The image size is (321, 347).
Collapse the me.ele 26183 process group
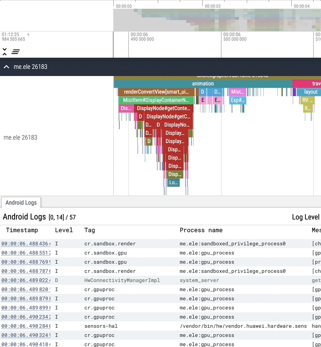pos(6,67)
